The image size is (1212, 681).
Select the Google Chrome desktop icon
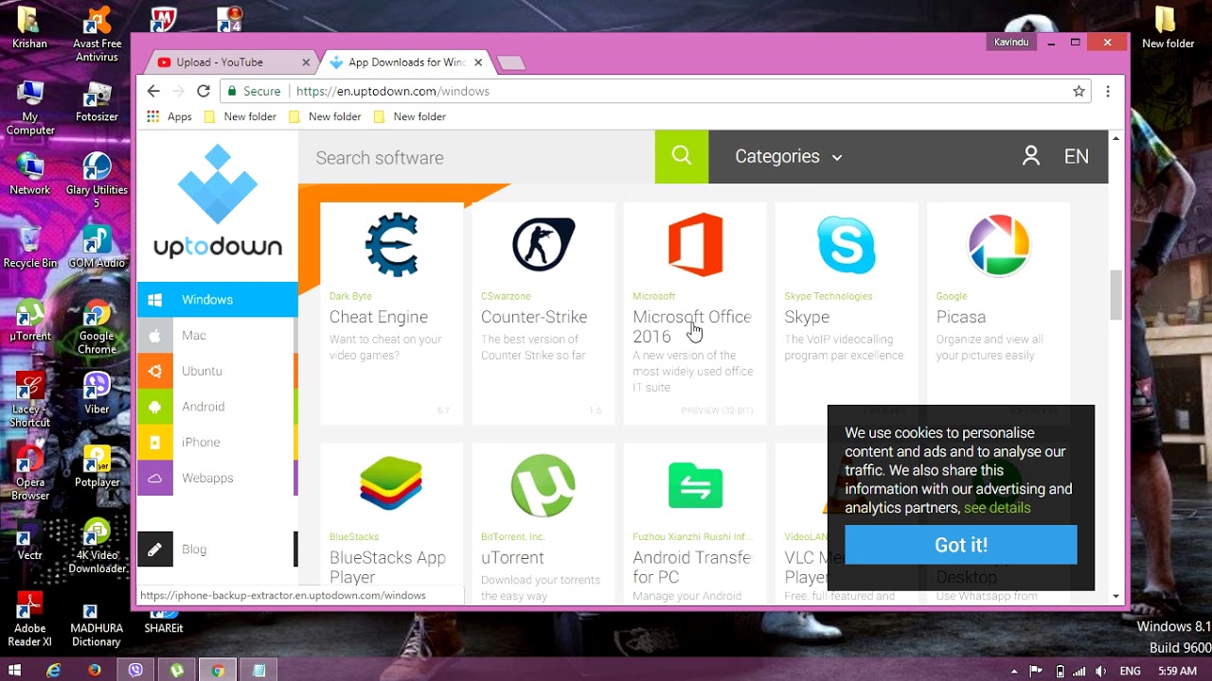[97, 327]
